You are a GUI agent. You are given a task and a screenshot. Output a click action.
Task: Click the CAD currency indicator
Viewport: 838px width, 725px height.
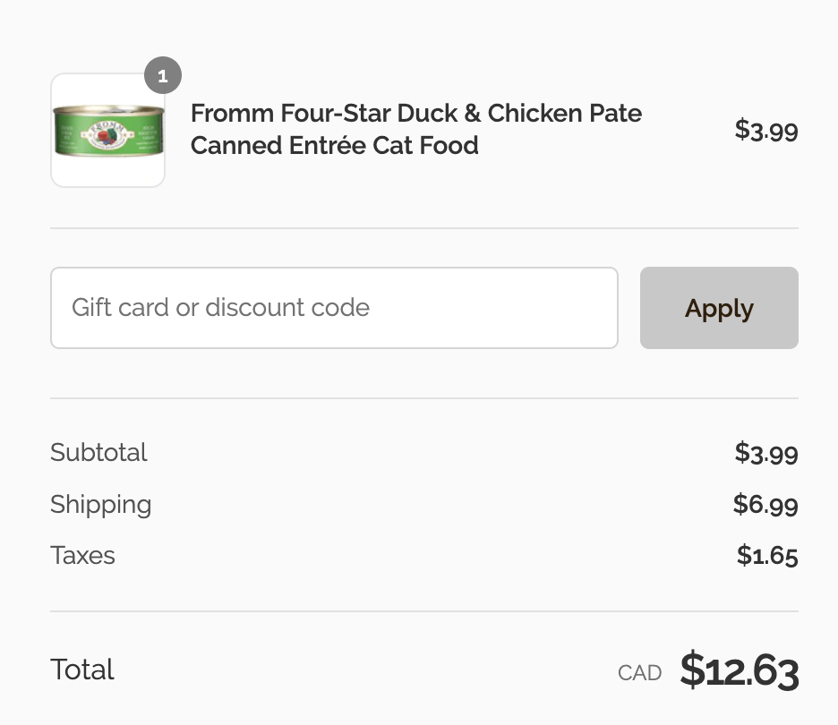point(639,673)
